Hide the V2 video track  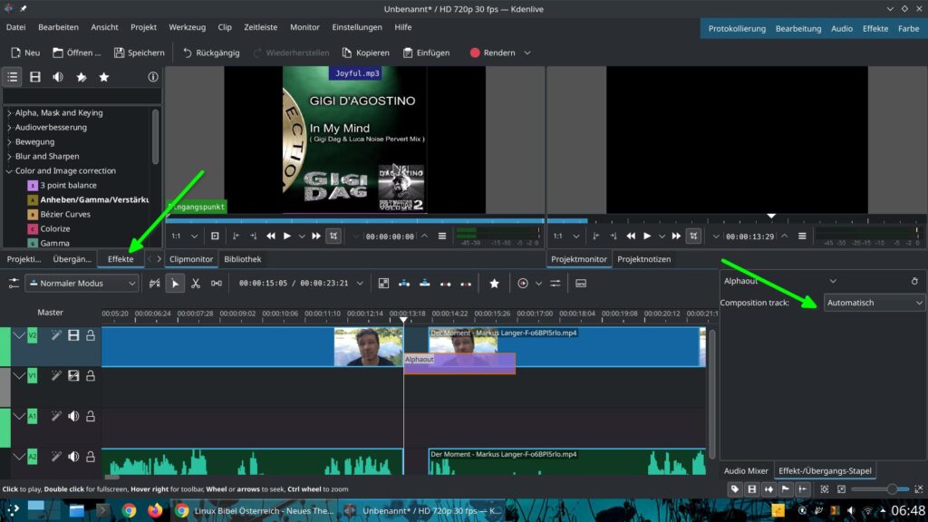[x=73, y=335]
